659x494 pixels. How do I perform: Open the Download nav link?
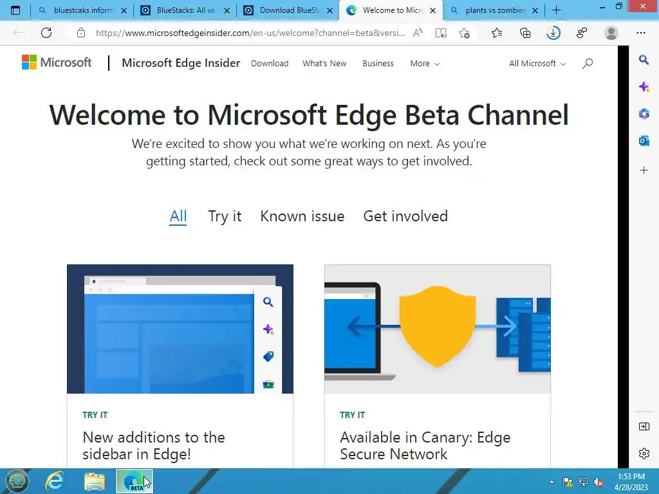(x=270, y=64)
